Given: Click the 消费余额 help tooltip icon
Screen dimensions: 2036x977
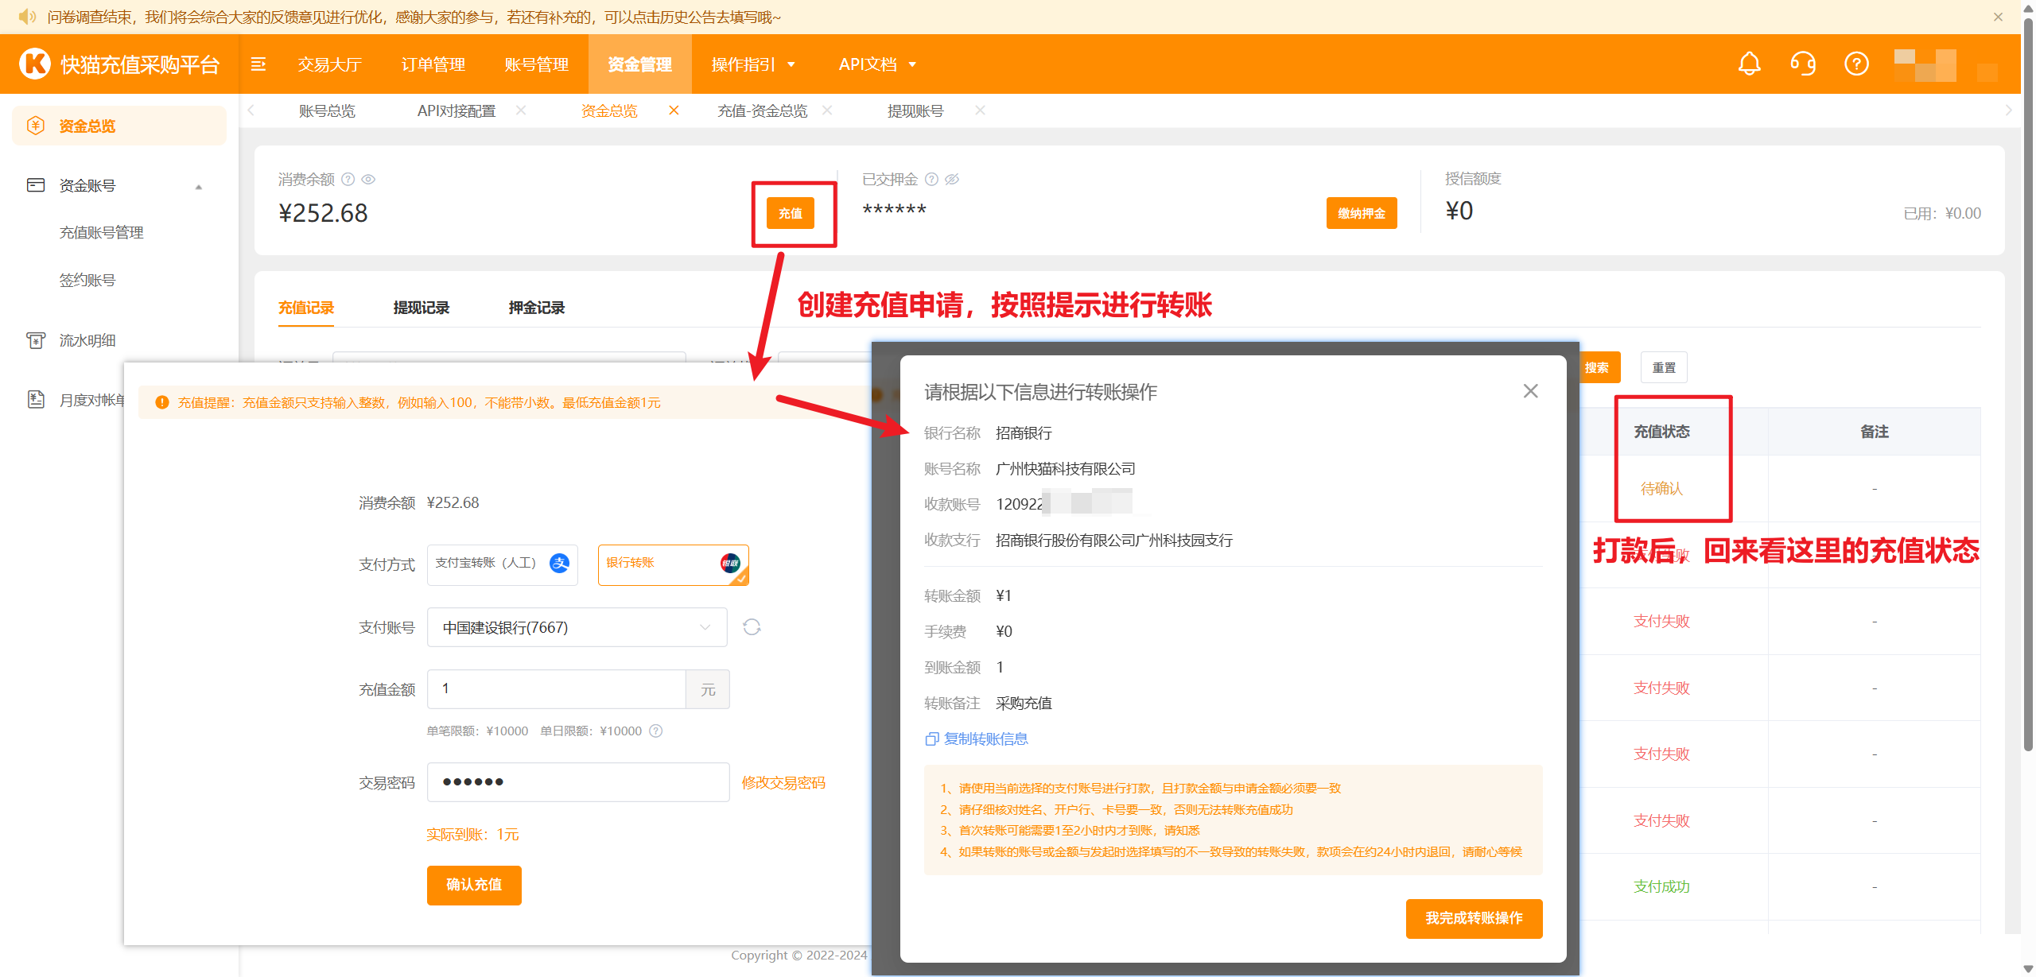Looking at the screenshot, I should click(x=348, y=180).
